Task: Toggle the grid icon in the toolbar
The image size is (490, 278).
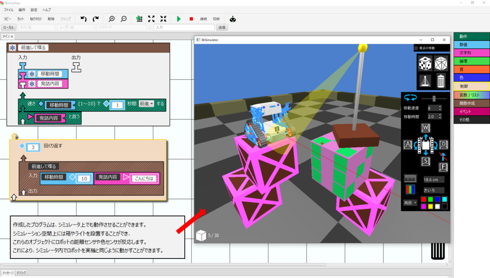Action: (139, 19)
